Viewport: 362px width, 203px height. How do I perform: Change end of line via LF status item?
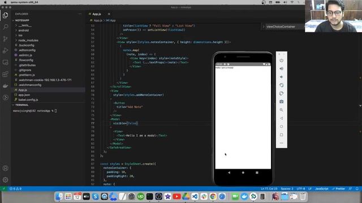tap(310, 189)
